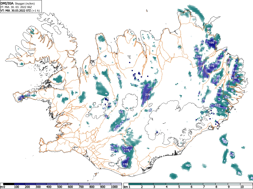Viewport: 253px width, 189px height.
Task: Click the black 0–100 m legend swatch
Action: [x=9, y=184]
